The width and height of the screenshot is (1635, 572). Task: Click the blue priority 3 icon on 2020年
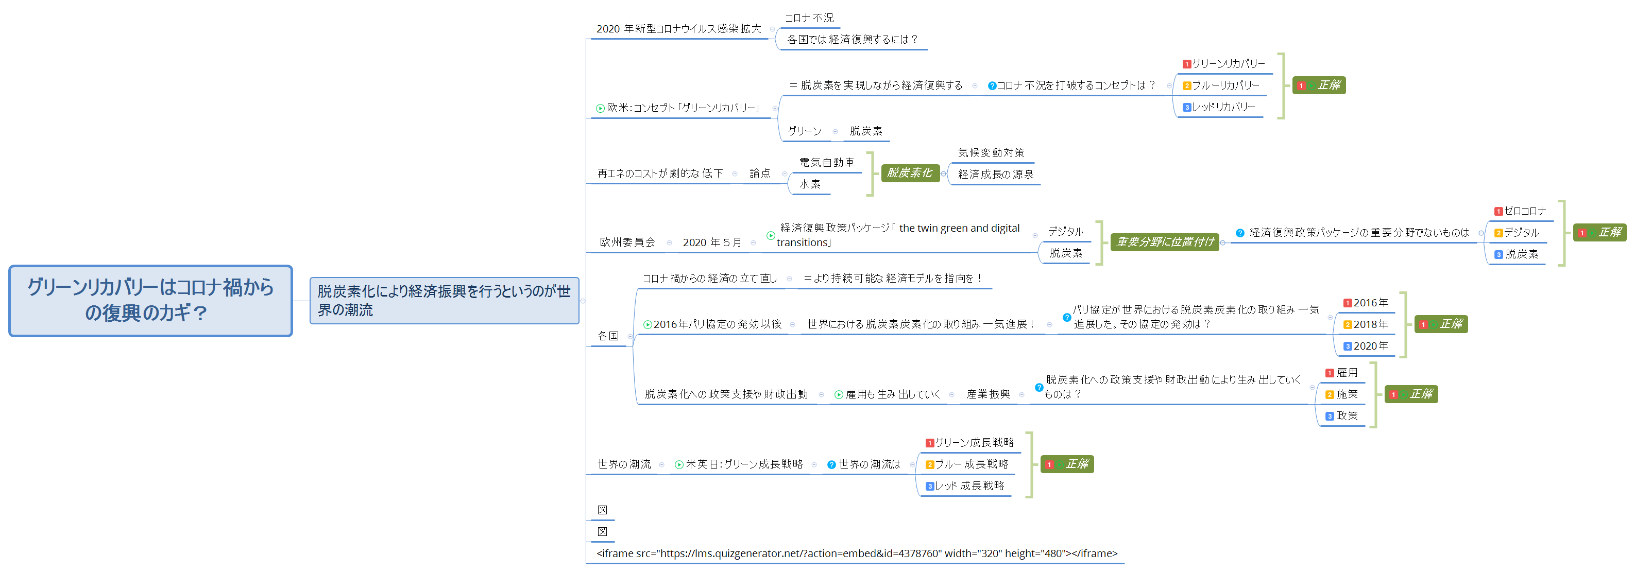point(1348,346)
